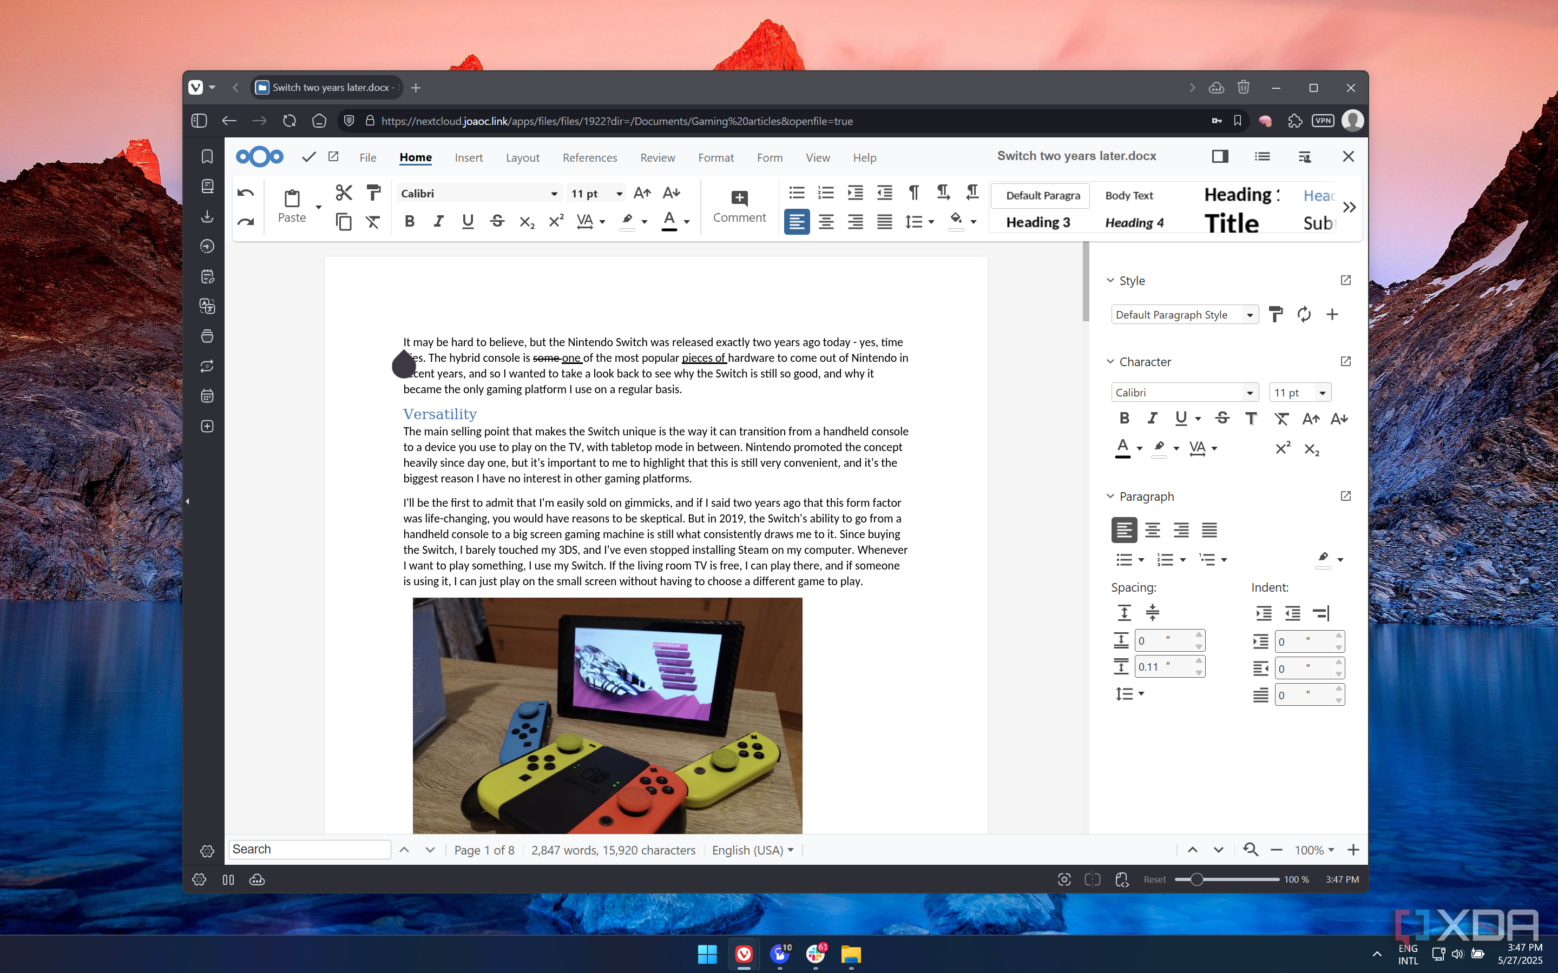Toggle Bold in the ribbon
Viewport: 1558px width, 973px height.
pos(410,221)
